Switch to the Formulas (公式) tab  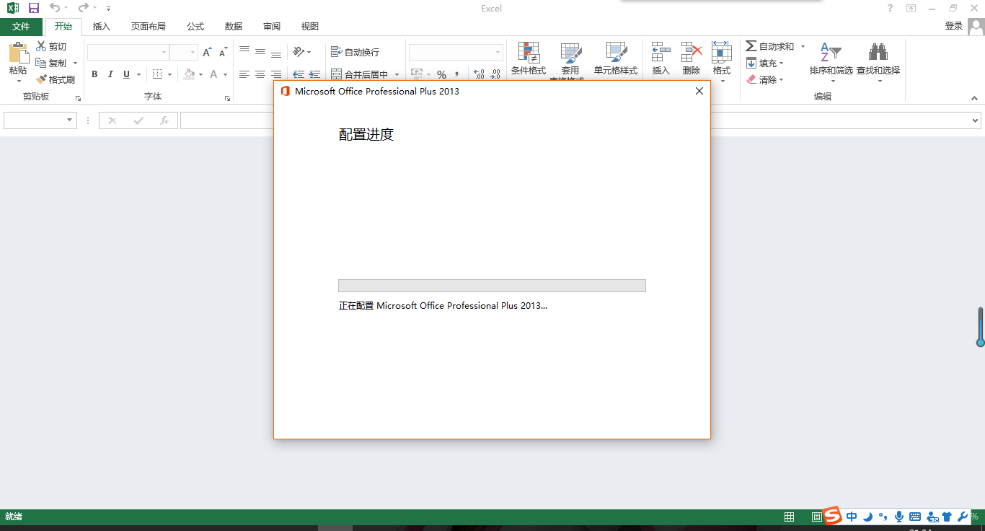(195, 27)
